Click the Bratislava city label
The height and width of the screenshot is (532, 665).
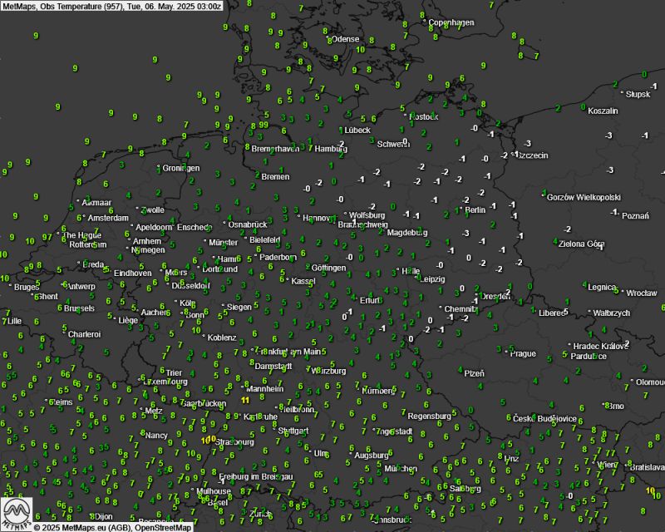tap(646, 467)
